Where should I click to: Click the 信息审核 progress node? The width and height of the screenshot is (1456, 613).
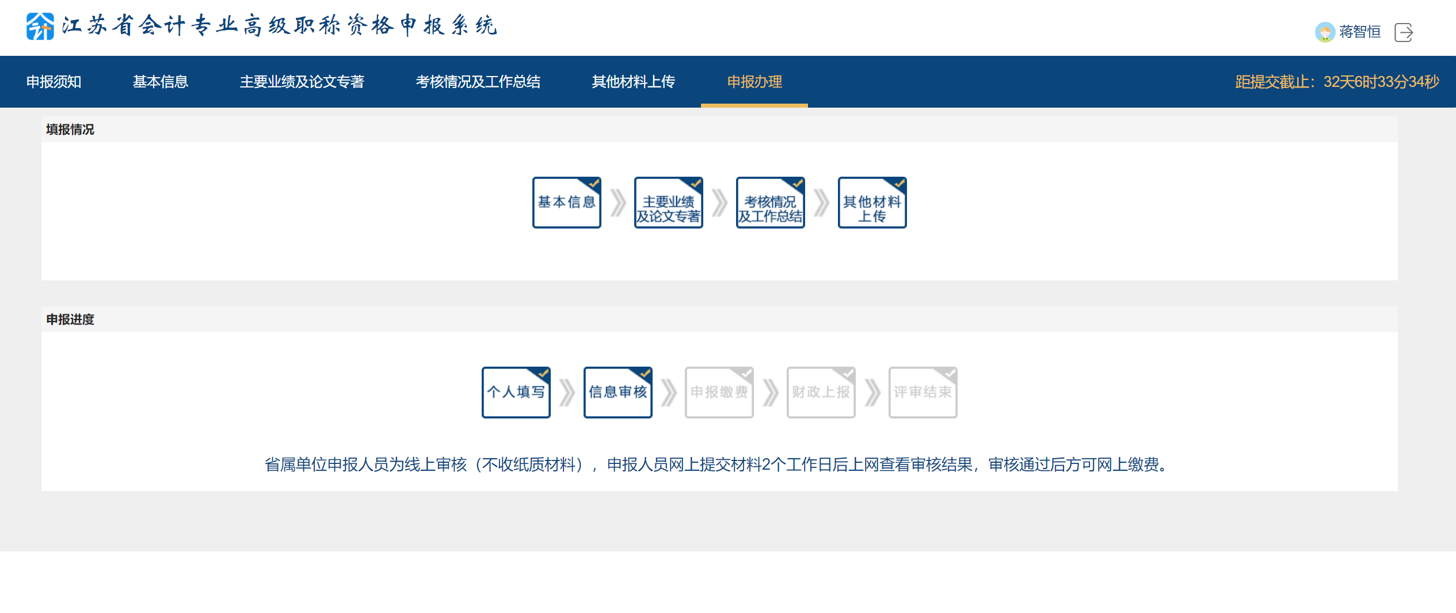618,392
